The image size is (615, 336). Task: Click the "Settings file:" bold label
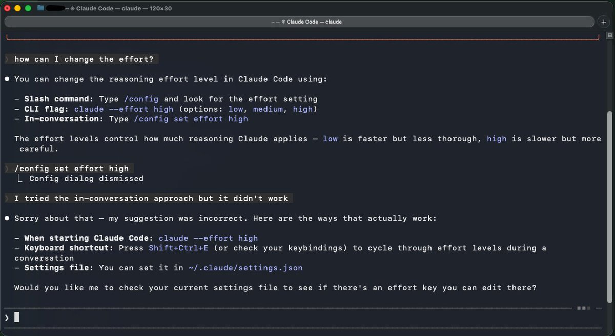[x=59, y=268]
